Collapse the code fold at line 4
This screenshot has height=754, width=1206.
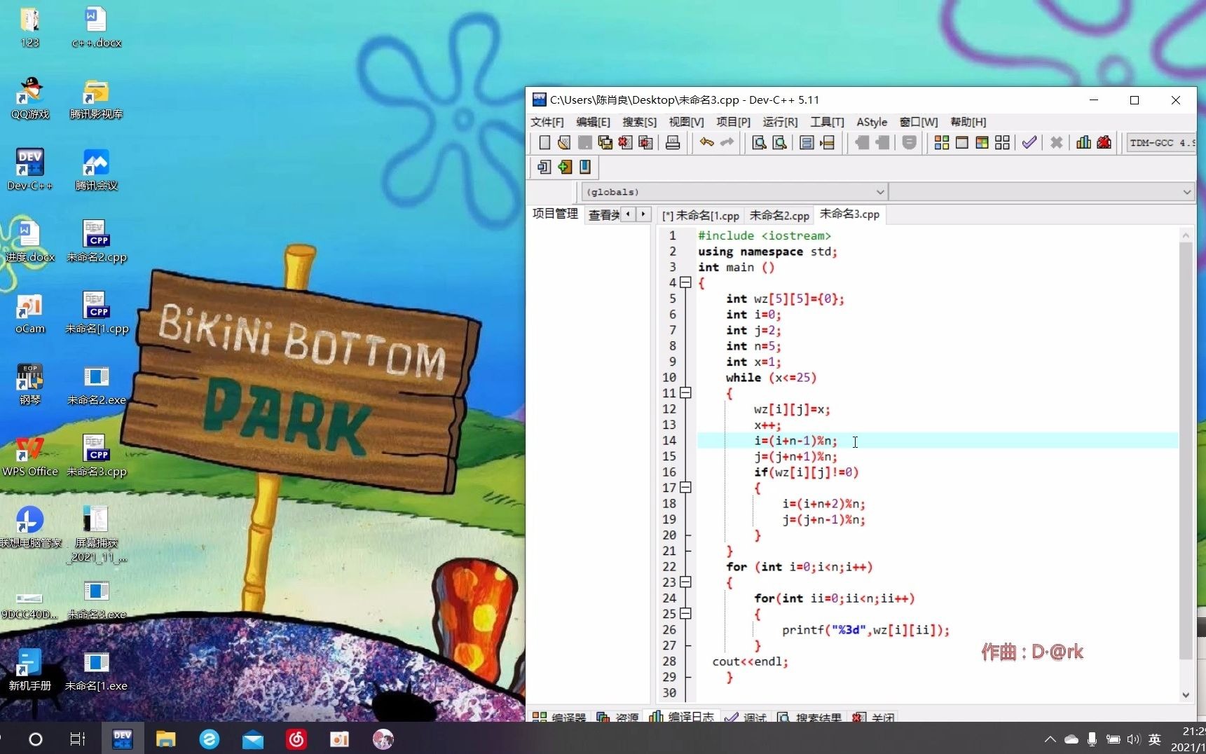click(x=686, y=282)
